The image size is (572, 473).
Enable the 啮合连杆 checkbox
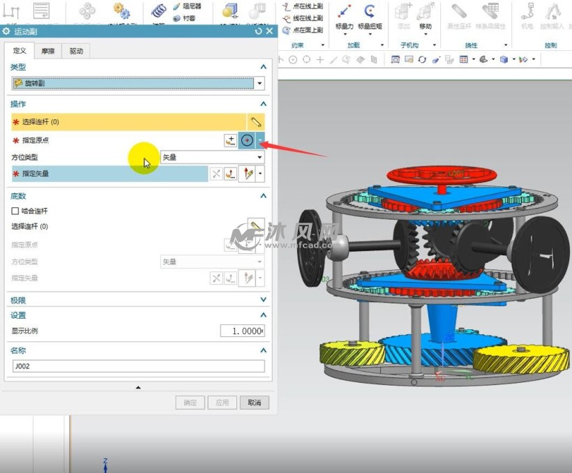click(15, 211)
